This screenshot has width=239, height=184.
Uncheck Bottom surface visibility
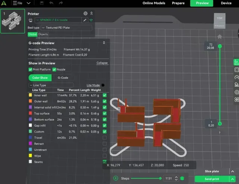(105, 119)
